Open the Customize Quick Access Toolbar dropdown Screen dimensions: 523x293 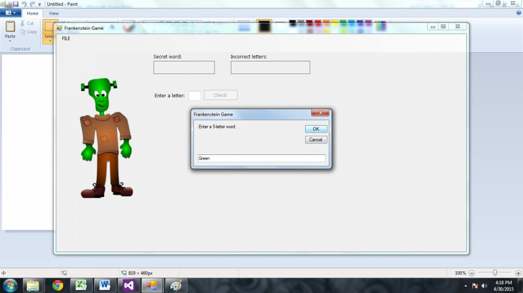point(39,4)
